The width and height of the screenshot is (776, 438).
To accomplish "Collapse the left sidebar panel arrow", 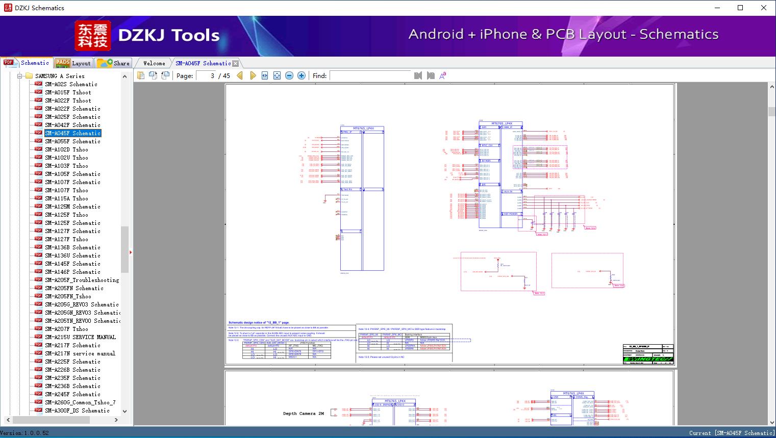I will click(x=131, y=252).
